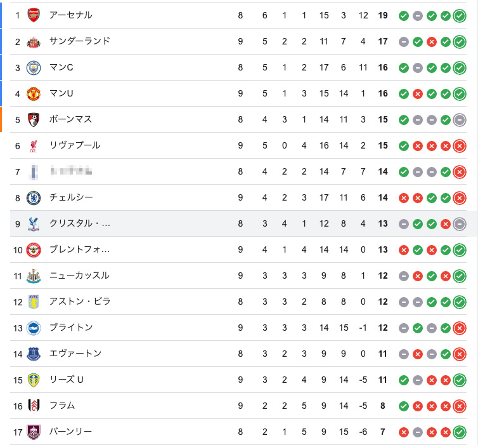The height and width of the screenshot is (445, 478).
Task: Click the Manchester United crest
Action: coord(34,94)
